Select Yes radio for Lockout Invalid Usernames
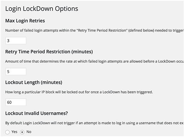The width and height of the screenshot is (184, 137). (x=7, y=132)
